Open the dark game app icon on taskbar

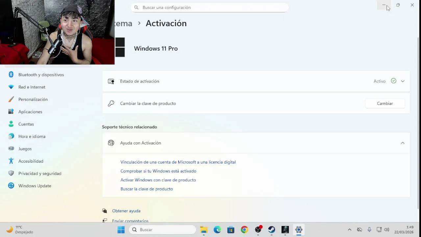[285, 230]
